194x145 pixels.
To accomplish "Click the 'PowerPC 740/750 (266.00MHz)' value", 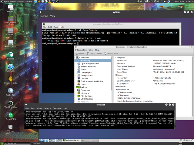I will 169,60.
